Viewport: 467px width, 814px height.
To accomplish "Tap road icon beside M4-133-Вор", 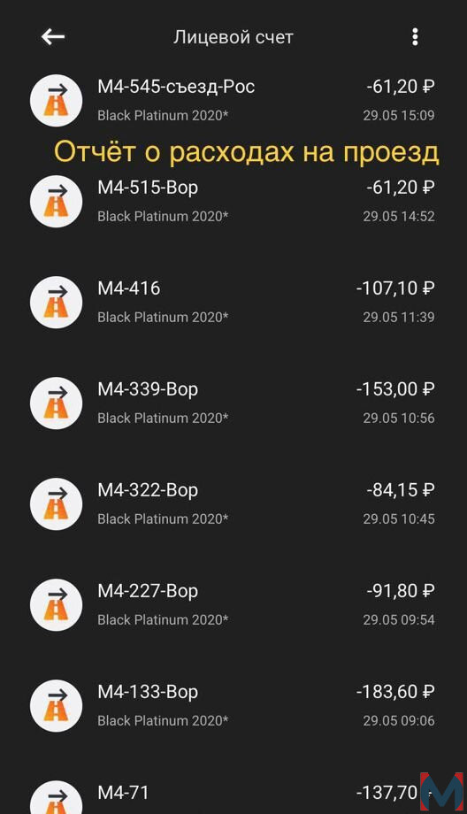I will 56,706.
